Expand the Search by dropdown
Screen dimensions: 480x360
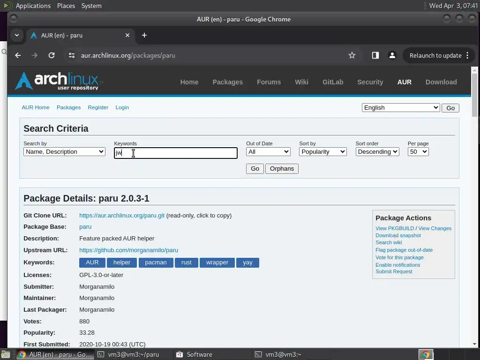point(64,152)
